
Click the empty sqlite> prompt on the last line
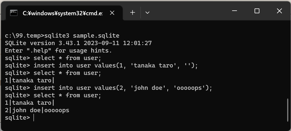(18, 118)
